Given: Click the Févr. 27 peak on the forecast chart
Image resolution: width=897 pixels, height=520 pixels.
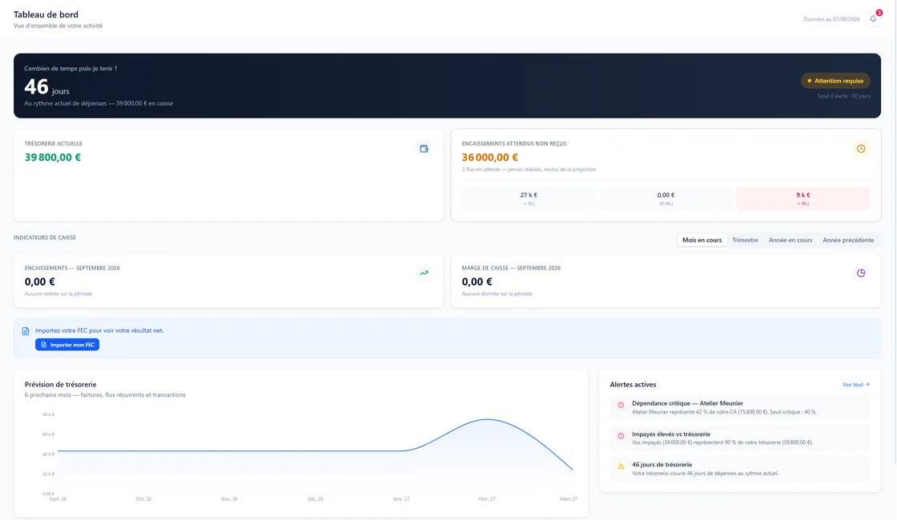Looking at the screenshot, I should pyautogui.click(x=487, y=419).
